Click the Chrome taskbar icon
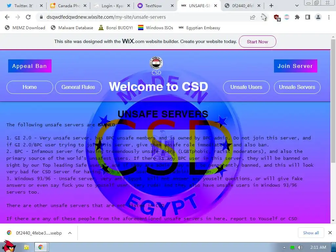 tap(40, 247)
